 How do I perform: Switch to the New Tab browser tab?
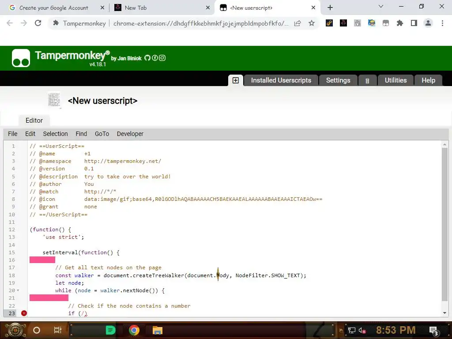coord(162,8)
